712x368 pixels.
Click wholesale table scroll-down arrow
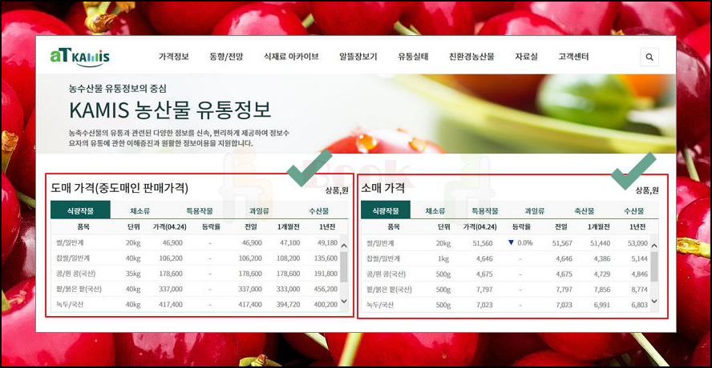pyautogui.click(x=344, y=301)
